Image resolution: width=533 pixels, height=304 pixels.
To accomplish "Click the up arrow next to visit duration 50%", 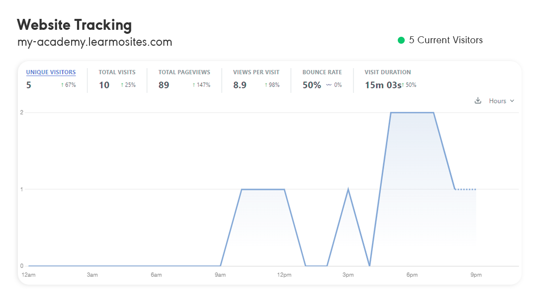I will (x=403, y=85).
